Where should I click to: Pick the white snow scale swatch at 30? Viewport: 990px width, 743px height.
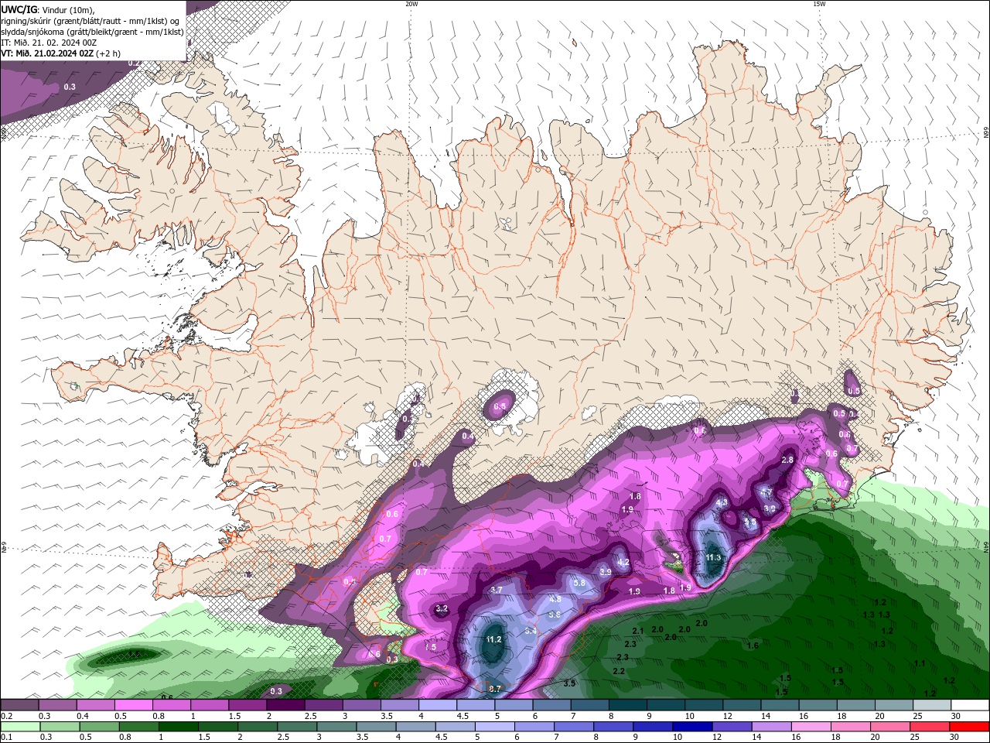point(968,705)
